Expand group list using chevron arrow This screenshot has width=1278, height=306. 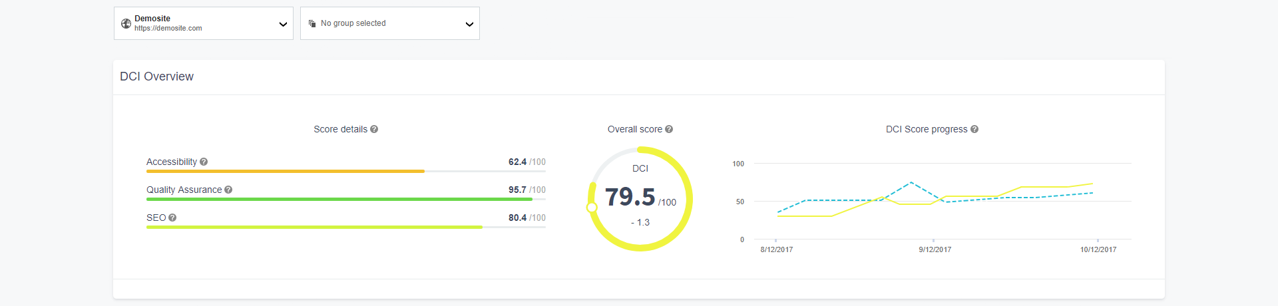(469, 24)
